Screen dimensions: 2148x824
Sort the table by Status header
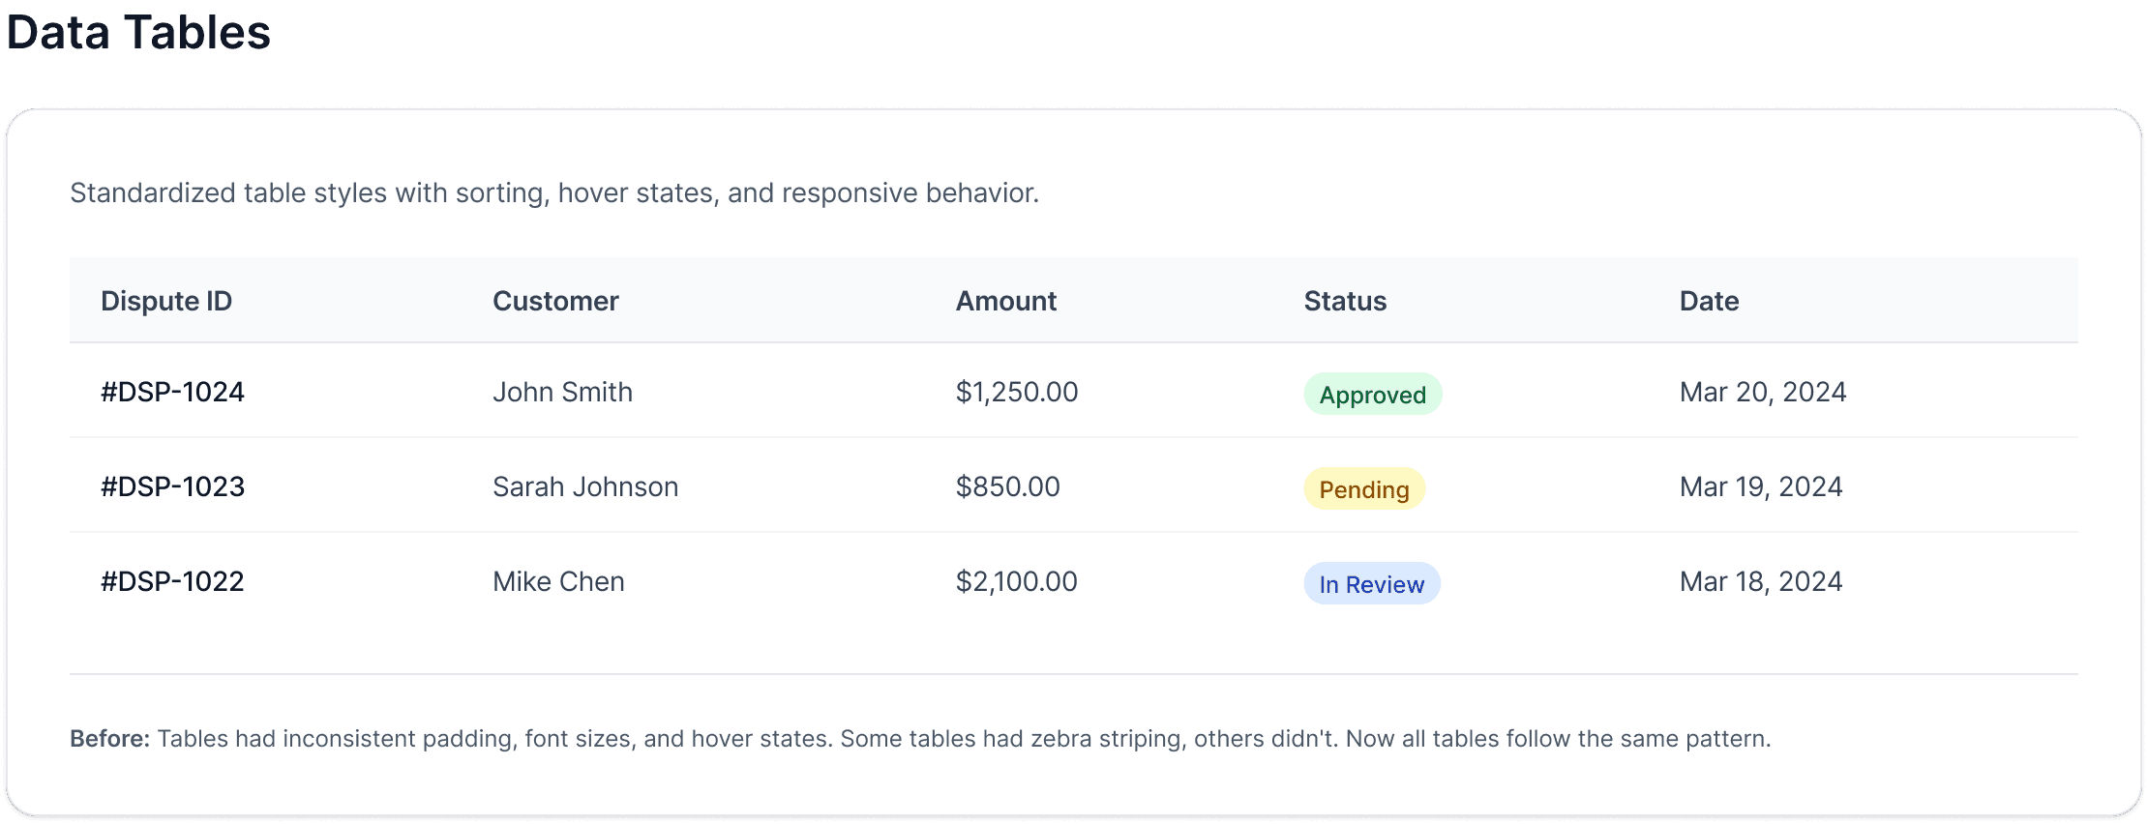[x=1345, y=301]
